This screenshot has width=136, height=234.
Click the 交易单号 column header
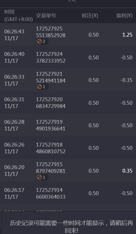pyautogui.click(x=46, y=16)
